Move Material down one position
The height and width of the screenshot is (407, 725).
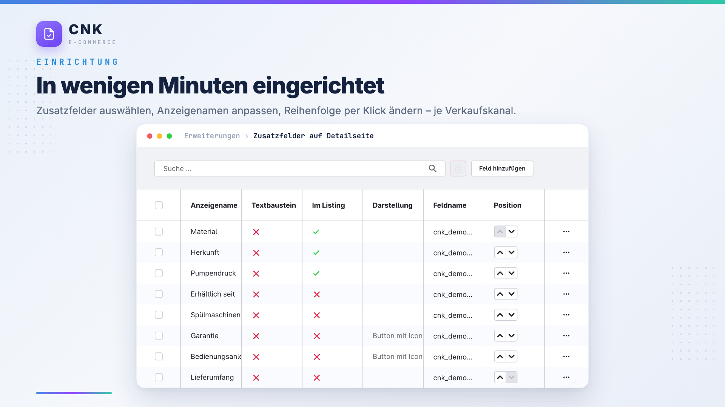(511, 231)
